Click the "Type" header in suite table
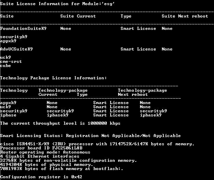The width and height of the screenshot is (214, 180). click(126, 16)
